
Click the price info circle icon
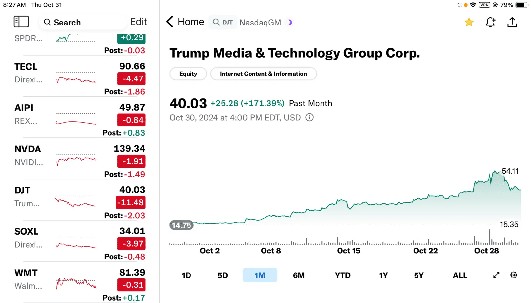coord(309,117)
